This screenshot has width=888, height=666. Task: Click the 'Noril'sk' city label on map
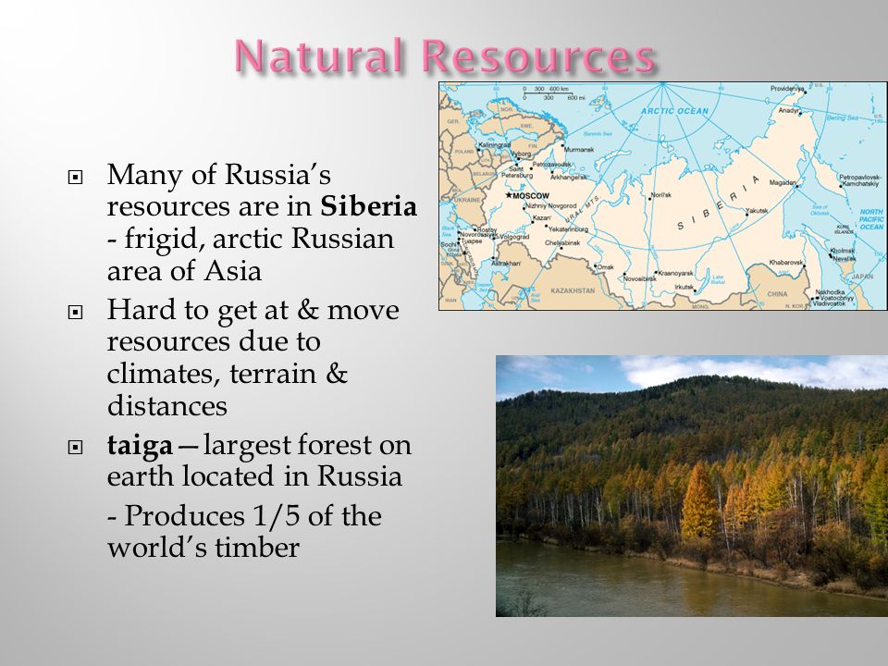tap(660, 195)
